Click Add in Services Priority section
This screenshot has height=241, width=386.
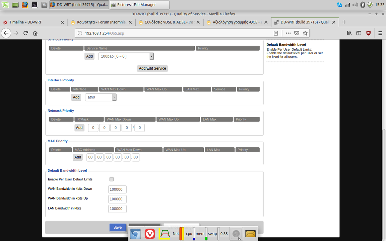[x=89, y=56]
